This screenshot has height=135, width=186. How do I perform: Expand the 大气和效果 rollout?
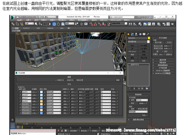[x=163, y=68]
